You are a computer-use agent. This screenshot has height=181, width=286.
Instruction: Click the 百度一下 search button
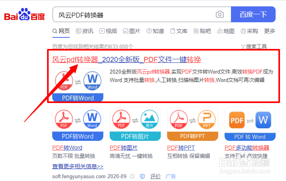click(x=253, y=14)
